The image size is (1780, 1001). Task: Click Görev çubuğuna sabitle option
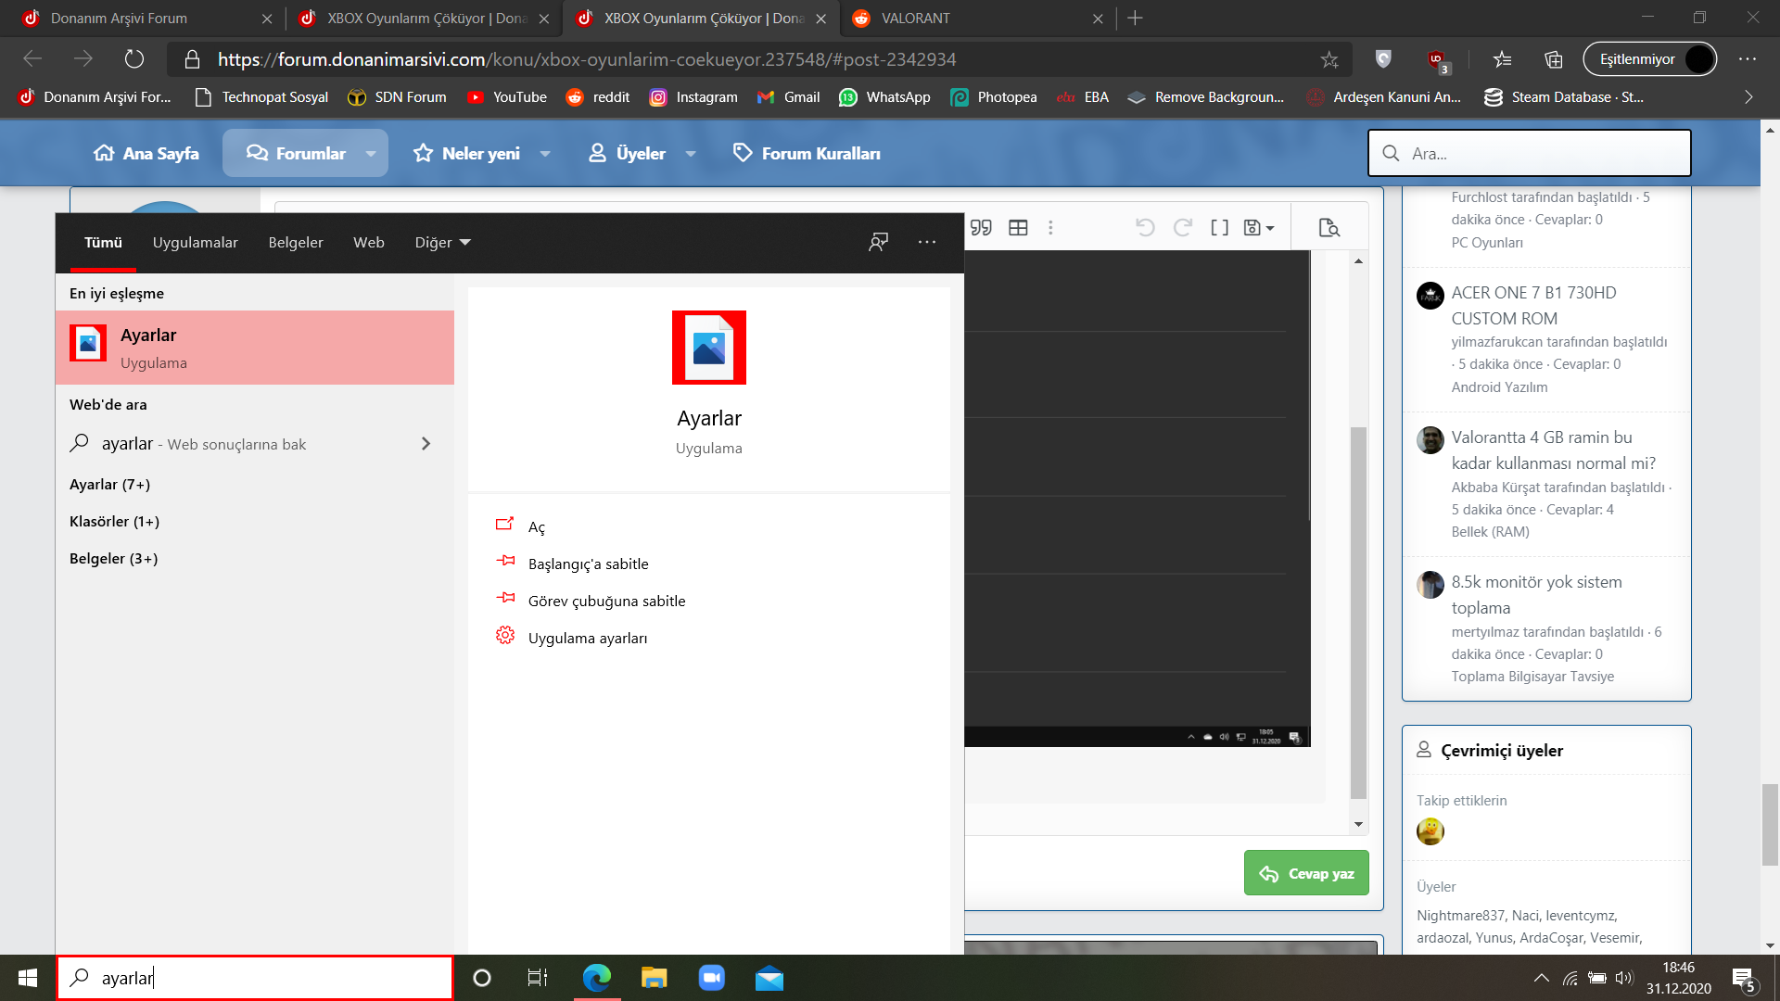click(x=606, y=601)
